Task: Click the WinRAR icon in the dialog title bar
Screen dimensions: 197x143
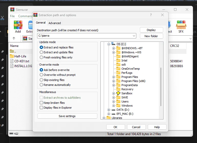Action: click(x=35, y=15)
